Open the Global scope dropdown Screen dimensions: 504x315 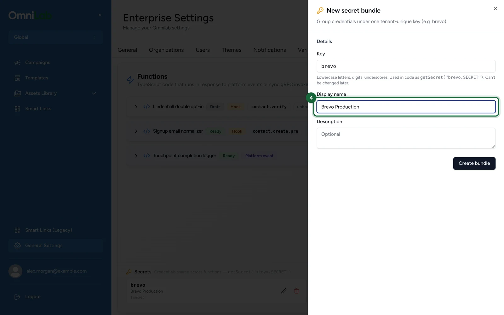pos(55,37)
